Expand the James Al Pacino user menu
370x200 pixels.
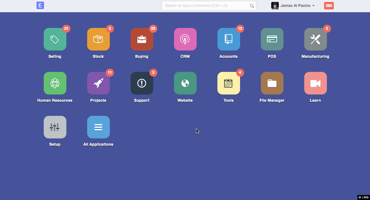(x=293, y=6)
